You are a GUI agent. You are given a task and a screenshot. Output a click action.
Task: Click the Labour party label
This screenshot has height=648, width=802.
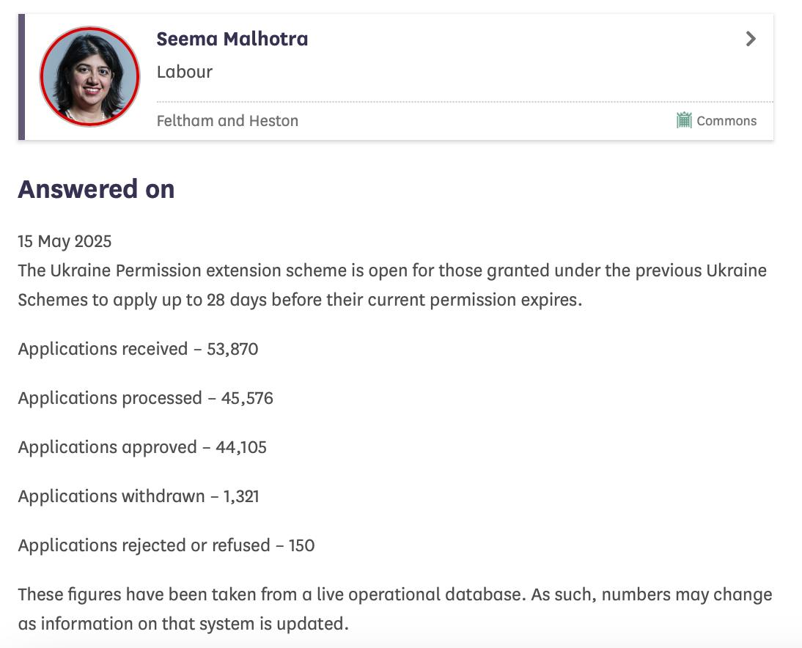[x=185, y=72]
